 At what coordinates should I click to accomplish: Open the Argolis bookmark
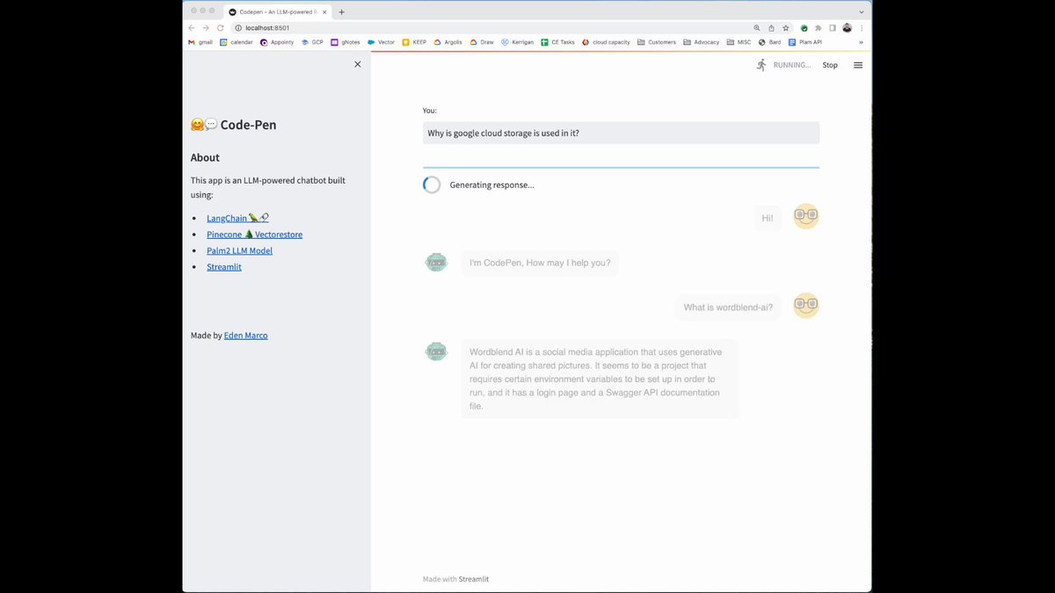point(448,42)
